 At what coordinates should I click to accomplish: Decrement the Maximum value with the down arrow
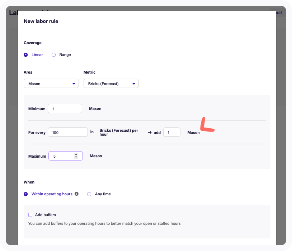click(x=76, y=157)
